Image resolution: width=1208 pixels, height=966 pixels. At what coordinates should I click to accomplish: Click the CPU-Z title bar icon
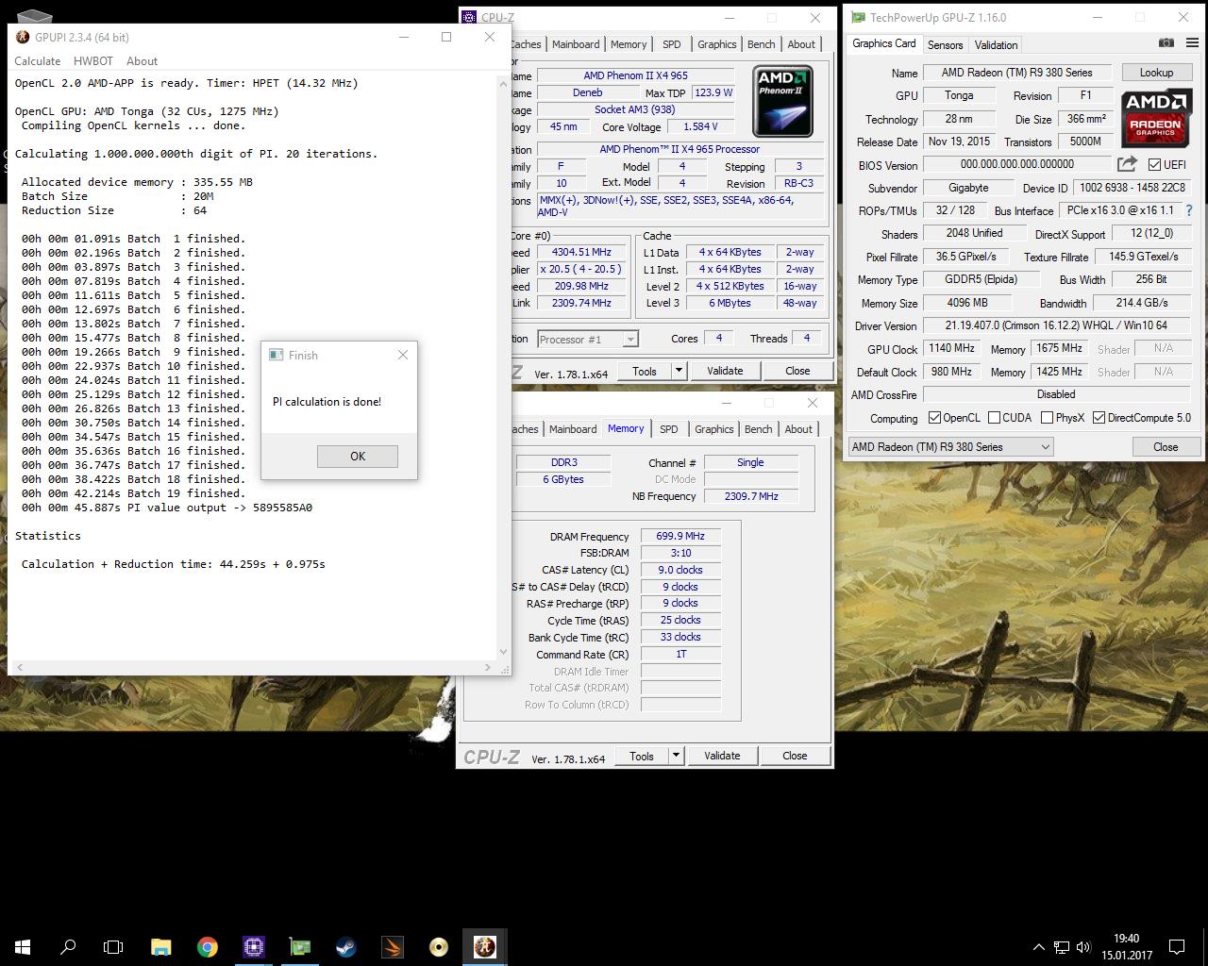coord(469,17)
